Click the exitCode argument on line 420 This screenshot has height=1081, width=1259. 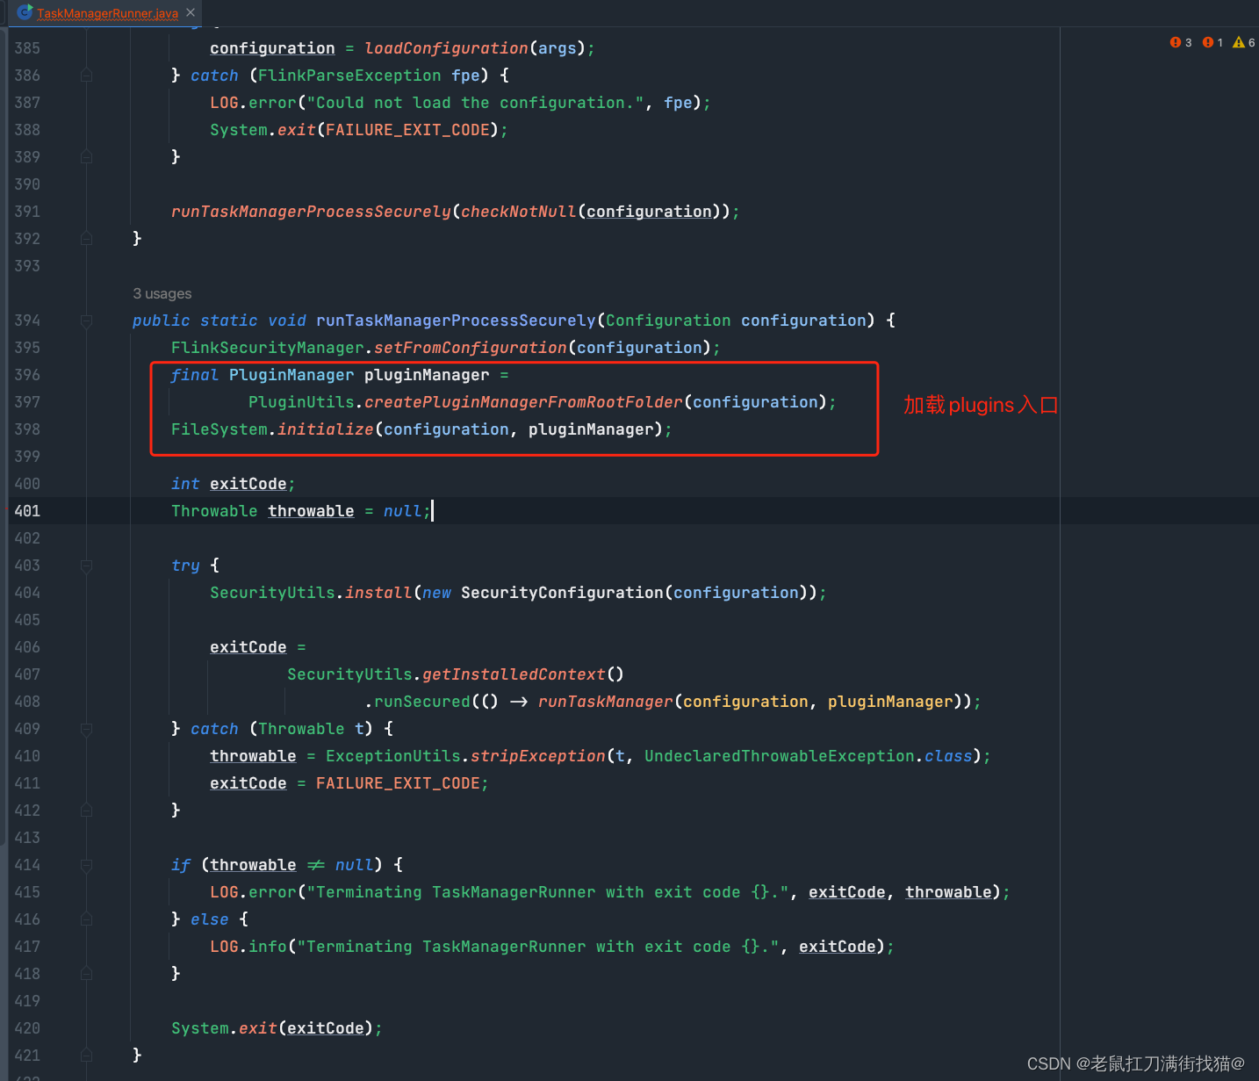coord(326,1028)
